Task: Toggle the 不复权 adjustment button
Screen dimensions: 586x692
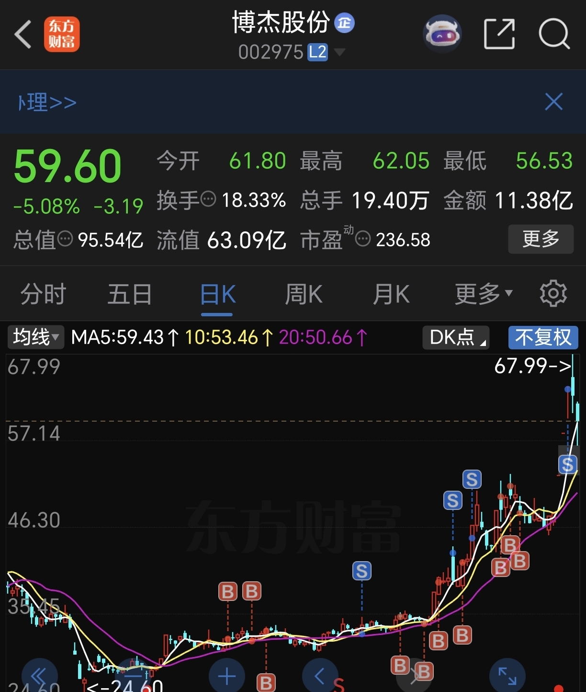Action: coord(543,337)
